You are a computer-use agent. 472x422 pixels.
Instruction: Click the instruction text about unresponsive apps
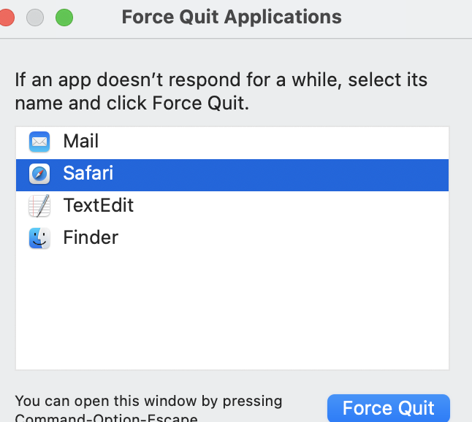pyautogui.click(x=221, y=91)
